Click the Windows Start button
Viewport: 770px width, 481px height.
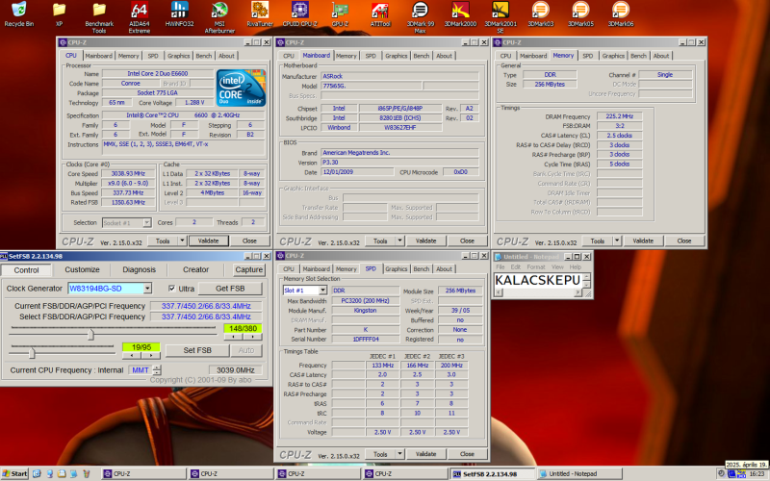(x=14, y=473)
